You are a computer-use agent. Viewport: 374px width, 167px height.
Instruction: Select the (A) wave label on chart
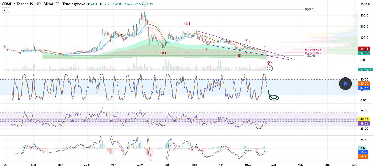point(163,53)
